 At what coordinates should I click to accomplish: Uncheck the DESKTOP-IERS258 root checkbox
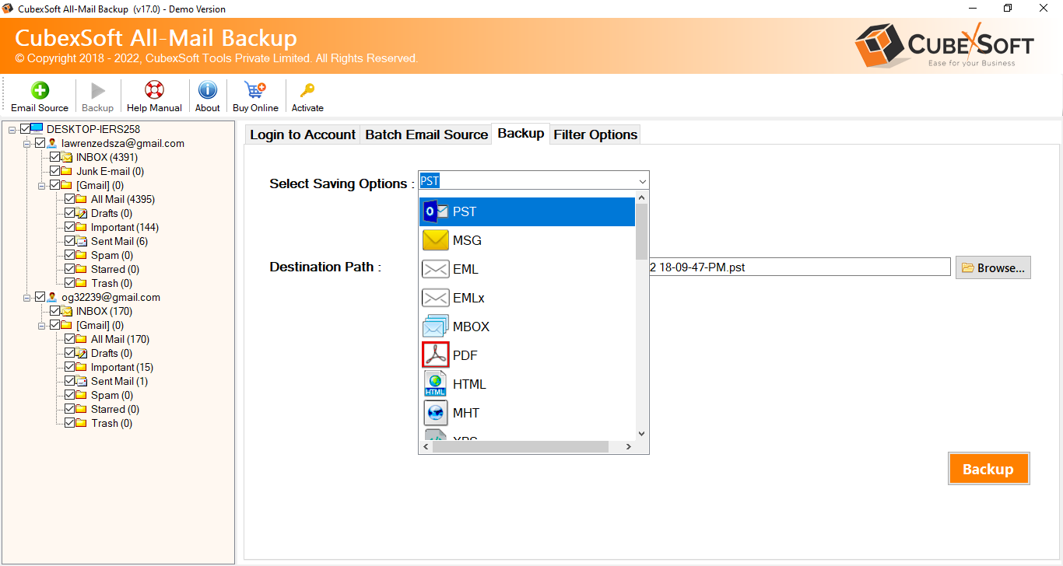tap(25, 129)
